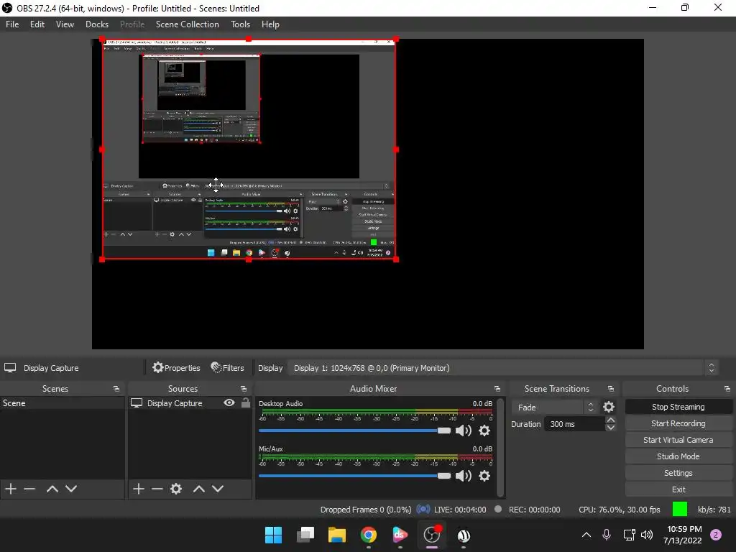Open Settings from Controls panel
736x552 pixels.
point(678,473)
